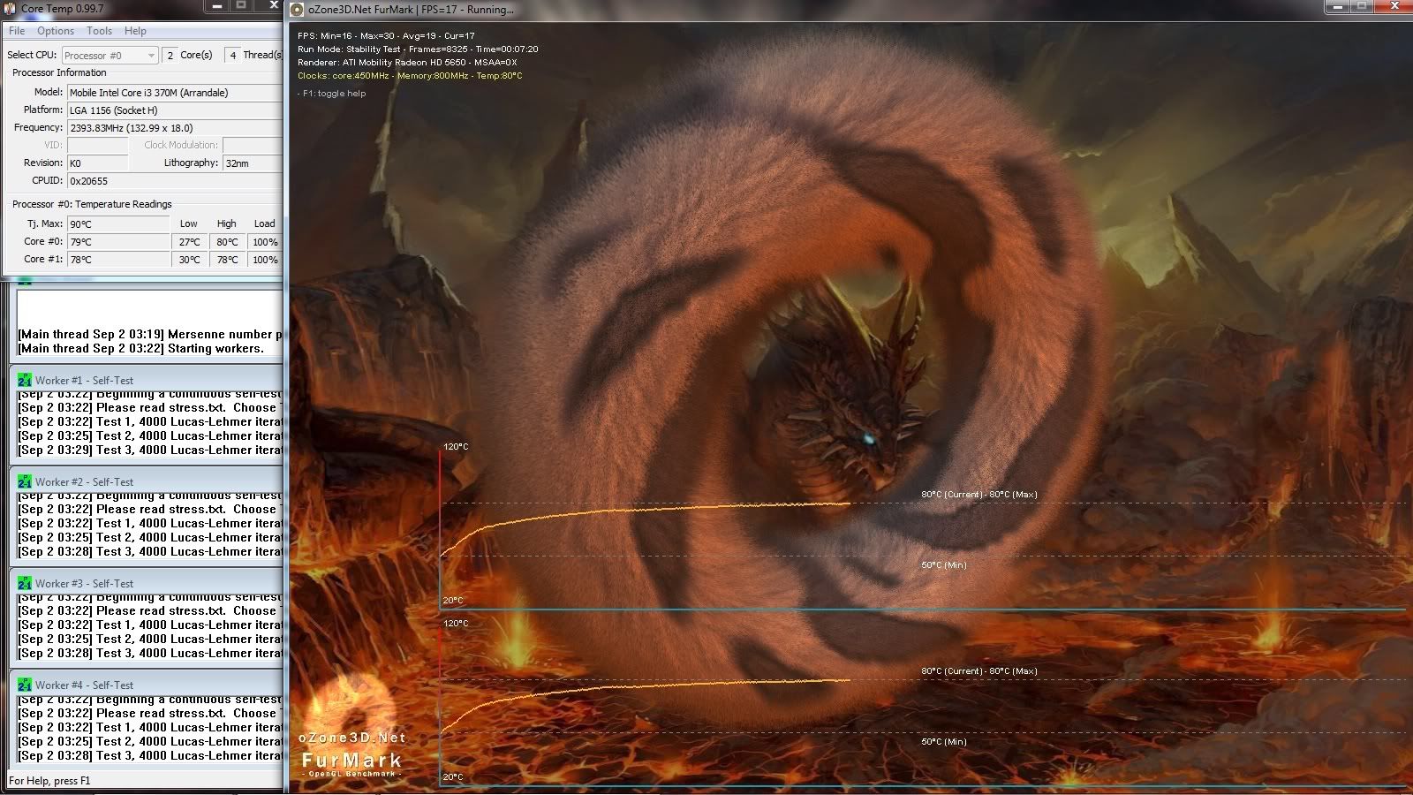Screen dimensions: 1413x795
Task: Click Core #1 Load value 100%
Action: tap(265, 260)
